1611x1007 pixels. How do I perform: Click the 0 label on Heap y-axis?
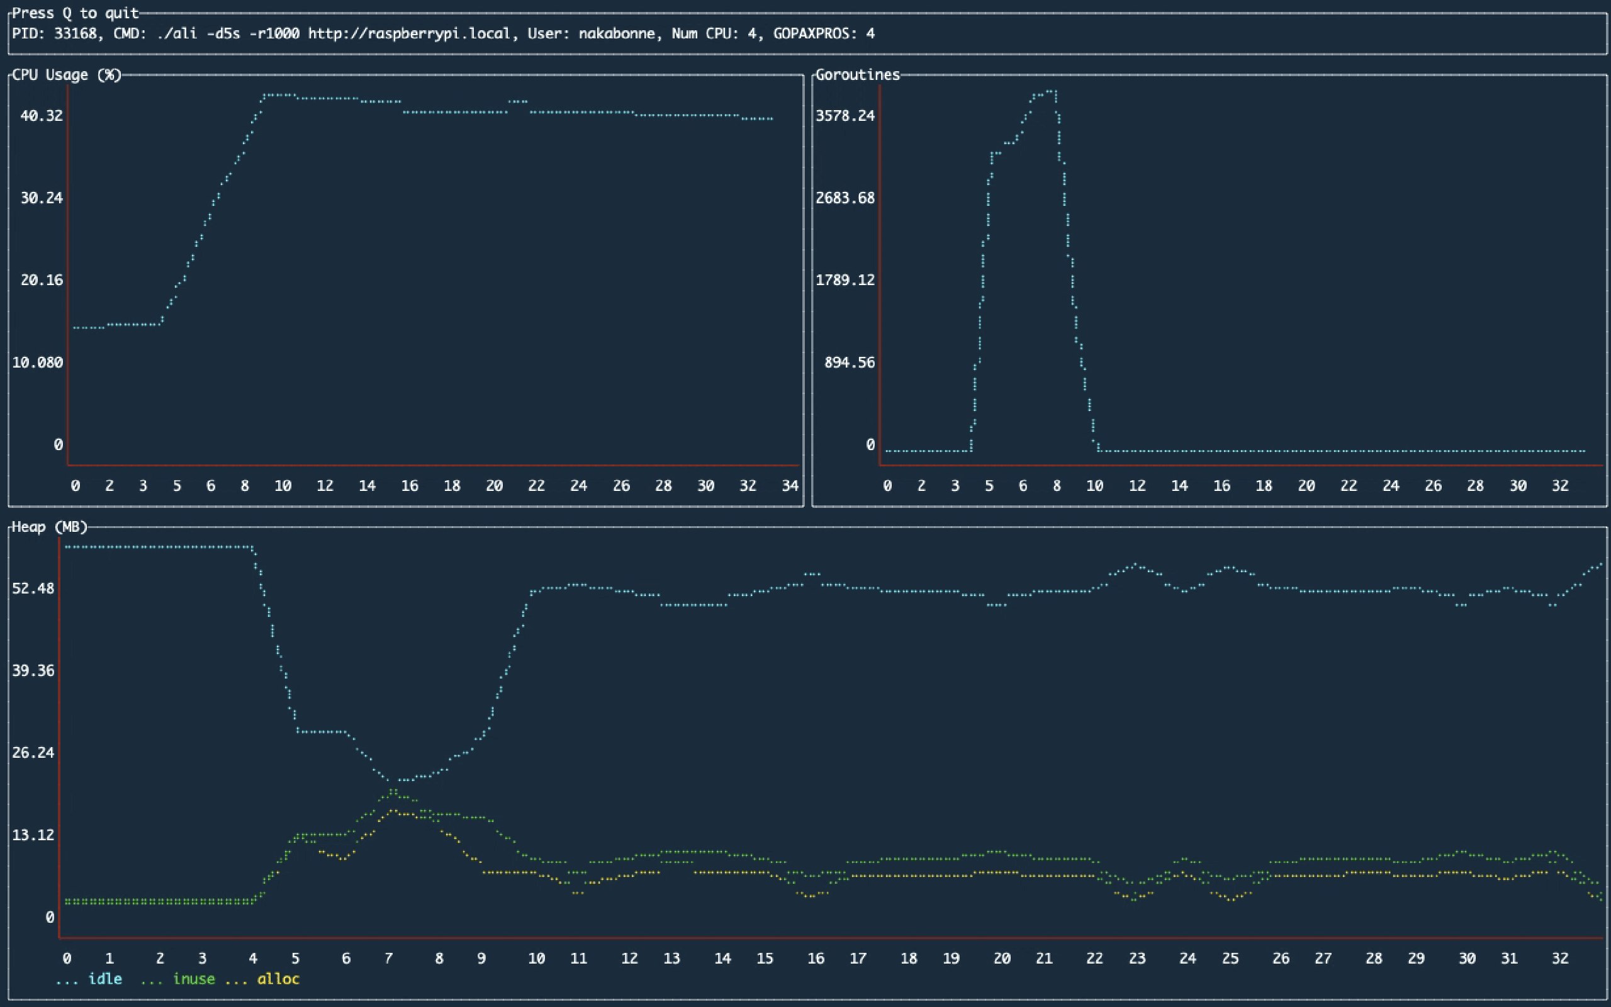coord(50,918)
